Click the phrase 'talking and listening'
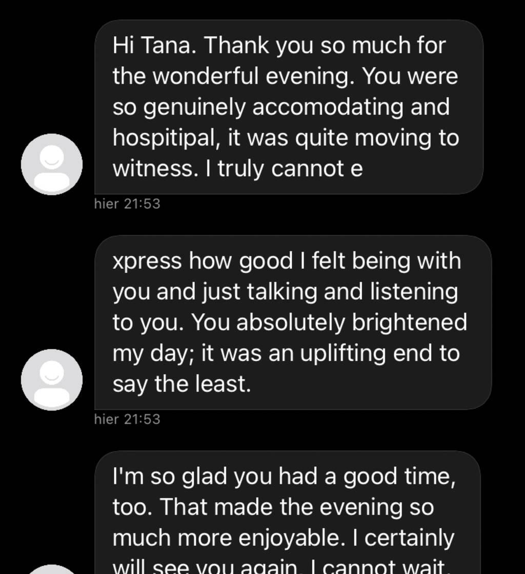The image size is (525, 574). [x=352, y=292]
